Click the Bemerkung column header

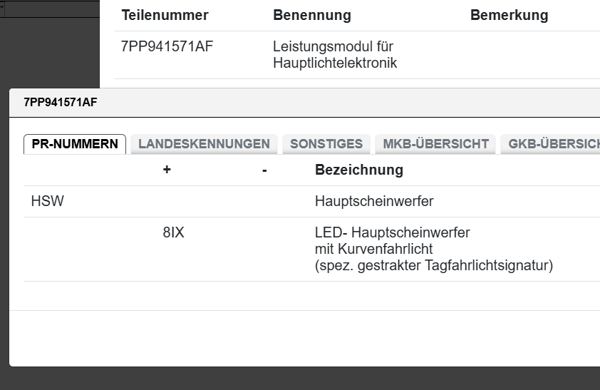coord(509,16)
